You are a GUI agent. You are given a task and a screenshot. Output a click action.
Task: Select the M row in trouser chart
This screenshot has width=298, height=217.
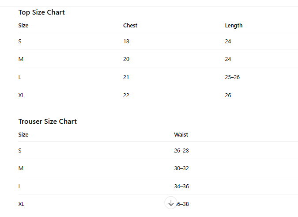pyautogui.click(x=20, y=168)
